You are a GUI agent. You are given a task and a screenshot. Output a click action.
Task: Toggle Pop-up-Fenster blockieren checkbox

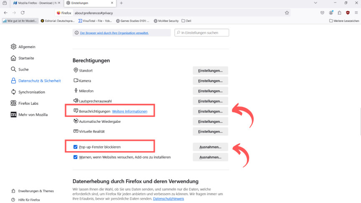[75, 147]
